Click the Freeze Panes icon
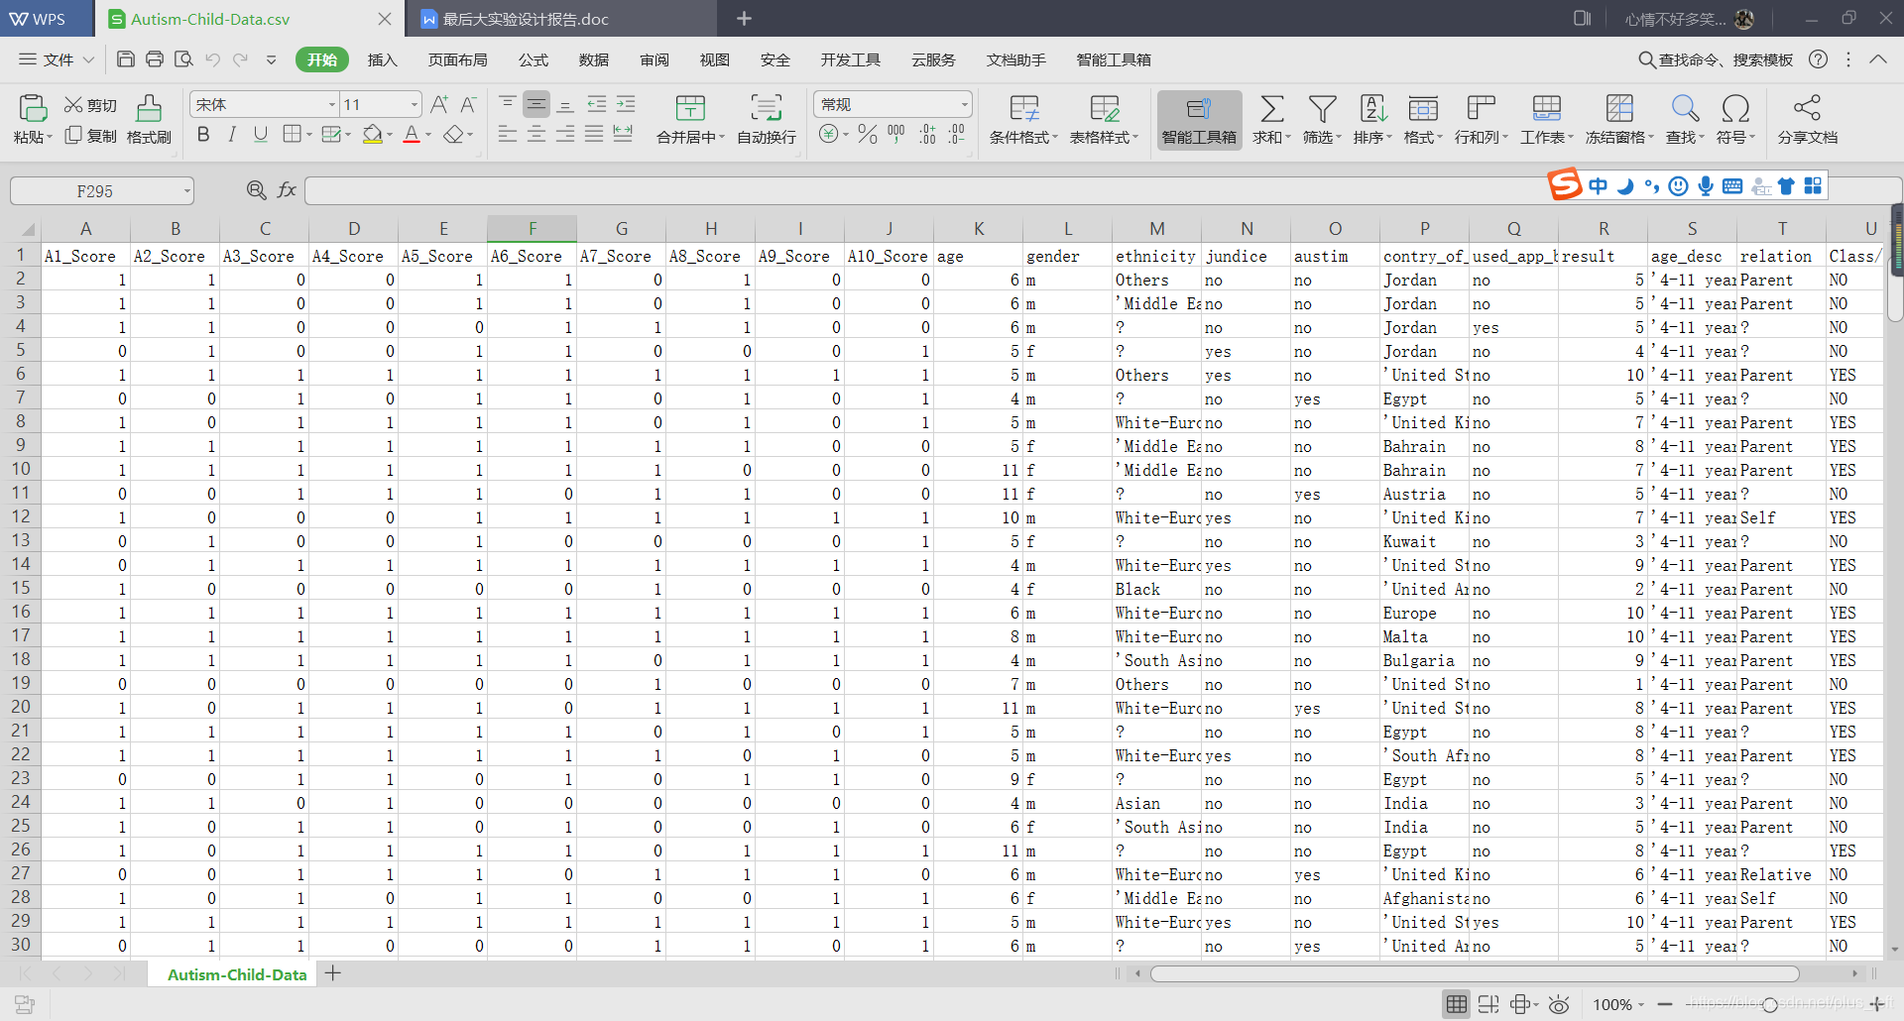1904x1021 pixels. [x=1619, y=108]
